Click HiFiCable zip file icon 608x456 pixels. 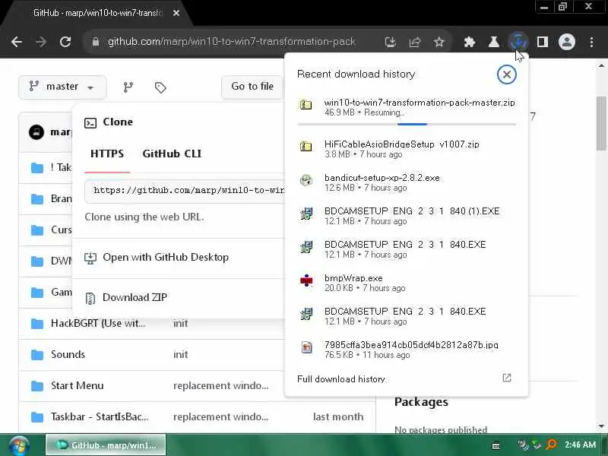click(306, 147)
